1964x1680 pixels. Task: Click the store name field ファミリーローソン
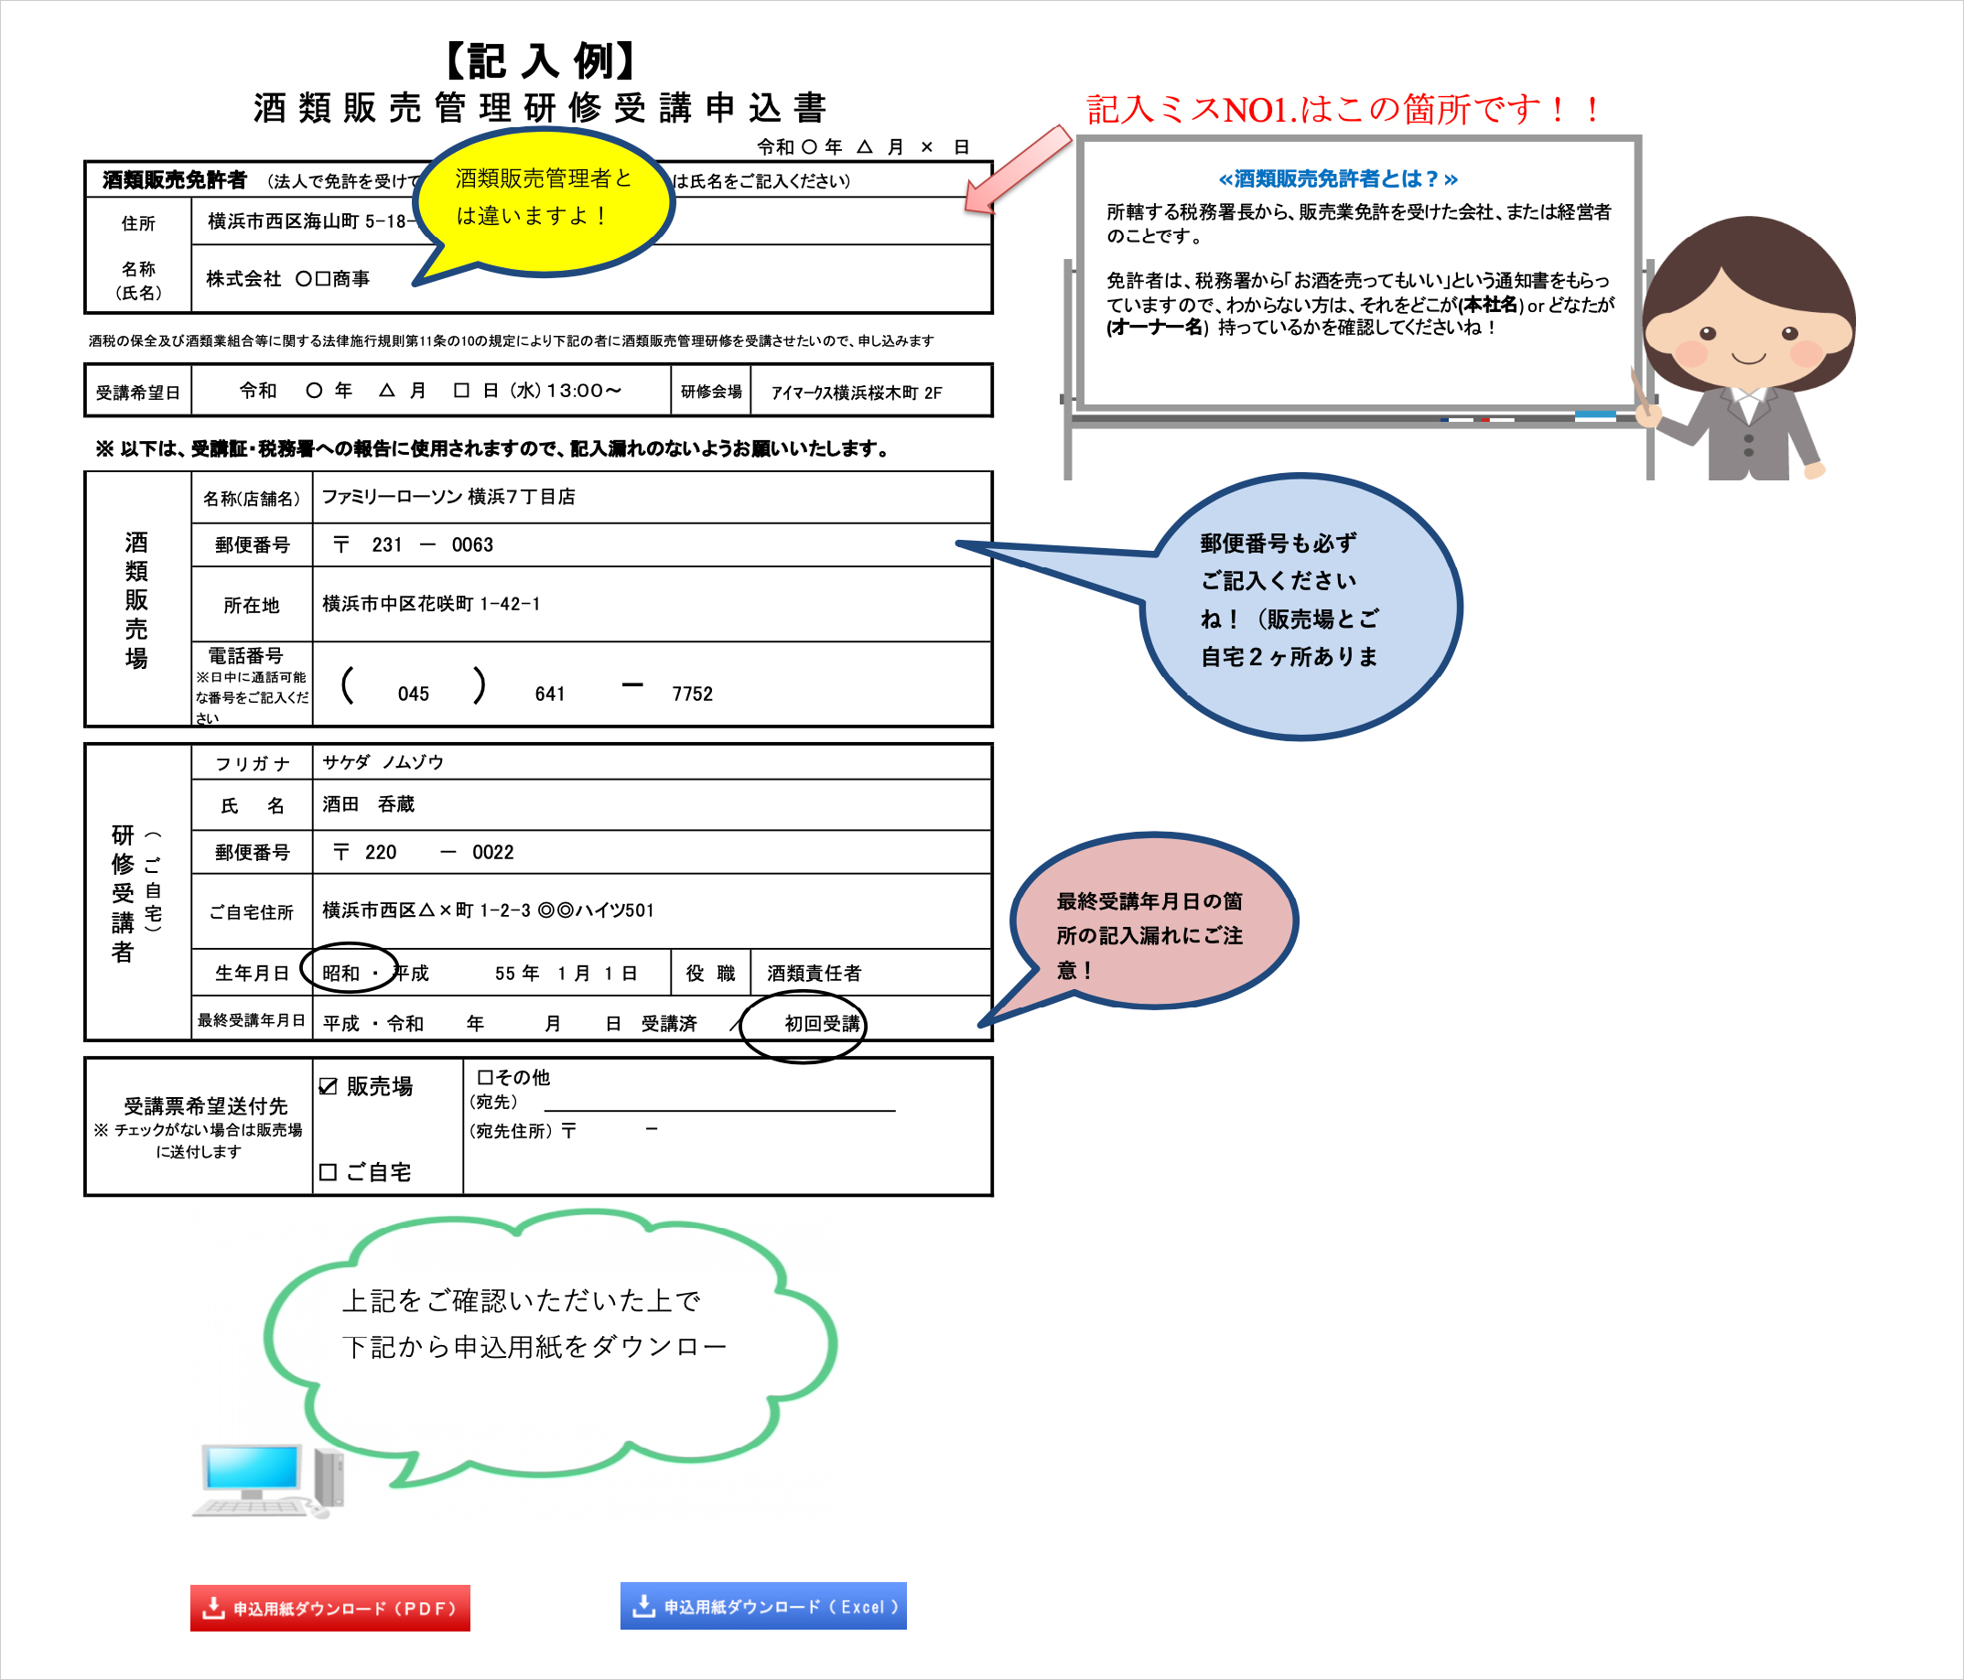pyautogui.click(x=448, y=498)
